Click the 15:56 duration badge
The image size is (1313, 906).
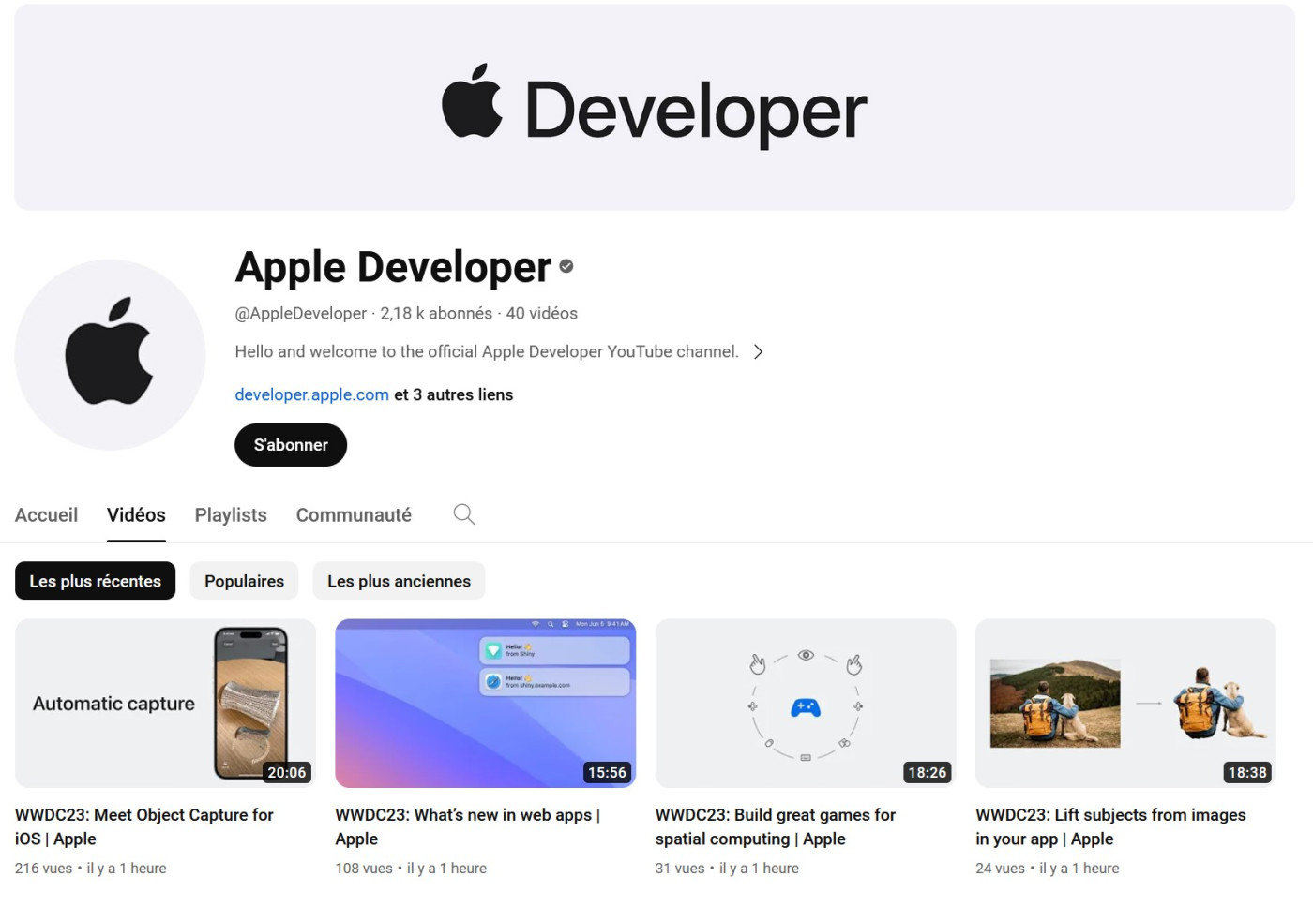click(x=607, y=773)
